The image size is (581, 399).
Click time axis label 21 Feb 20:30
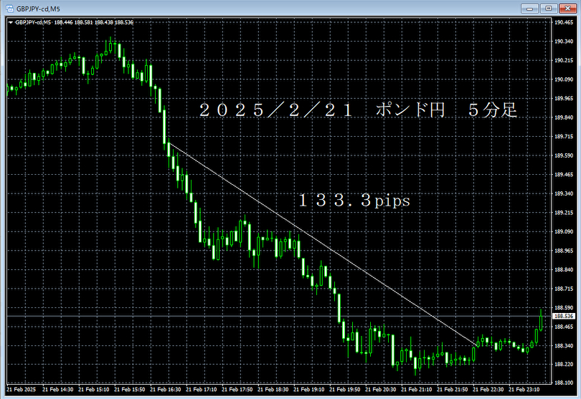[381, 390]
